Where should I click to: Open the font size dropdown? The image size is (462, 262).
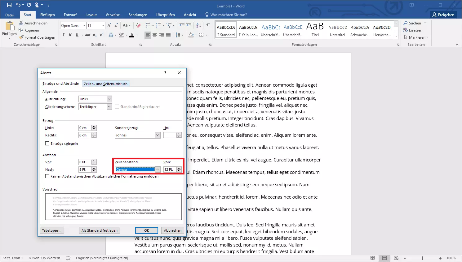pos(103,26)
